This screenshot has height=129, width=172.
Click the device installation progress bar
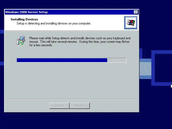pos(71,60)
